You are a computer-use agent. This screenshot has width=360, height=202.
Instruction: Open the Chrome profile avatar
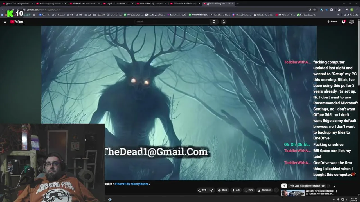coord(352,10)
